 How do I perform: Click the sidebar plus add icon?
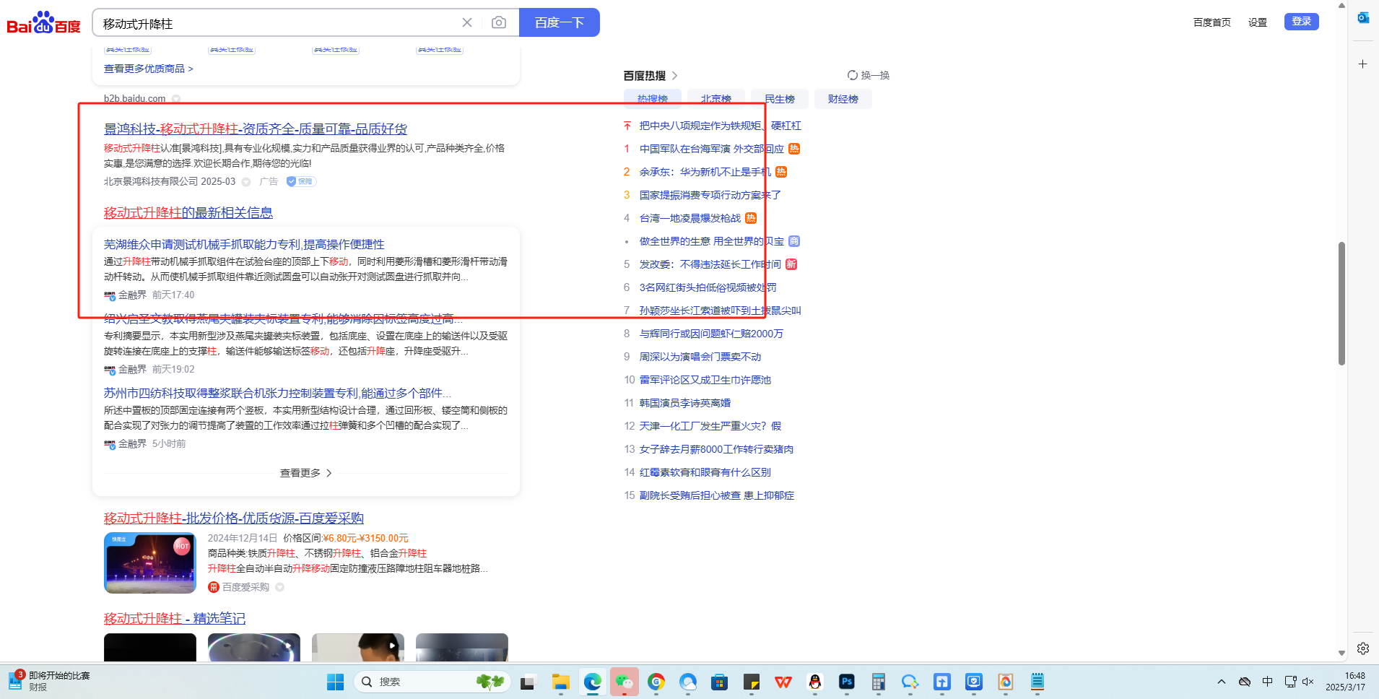click(1362, 64)
